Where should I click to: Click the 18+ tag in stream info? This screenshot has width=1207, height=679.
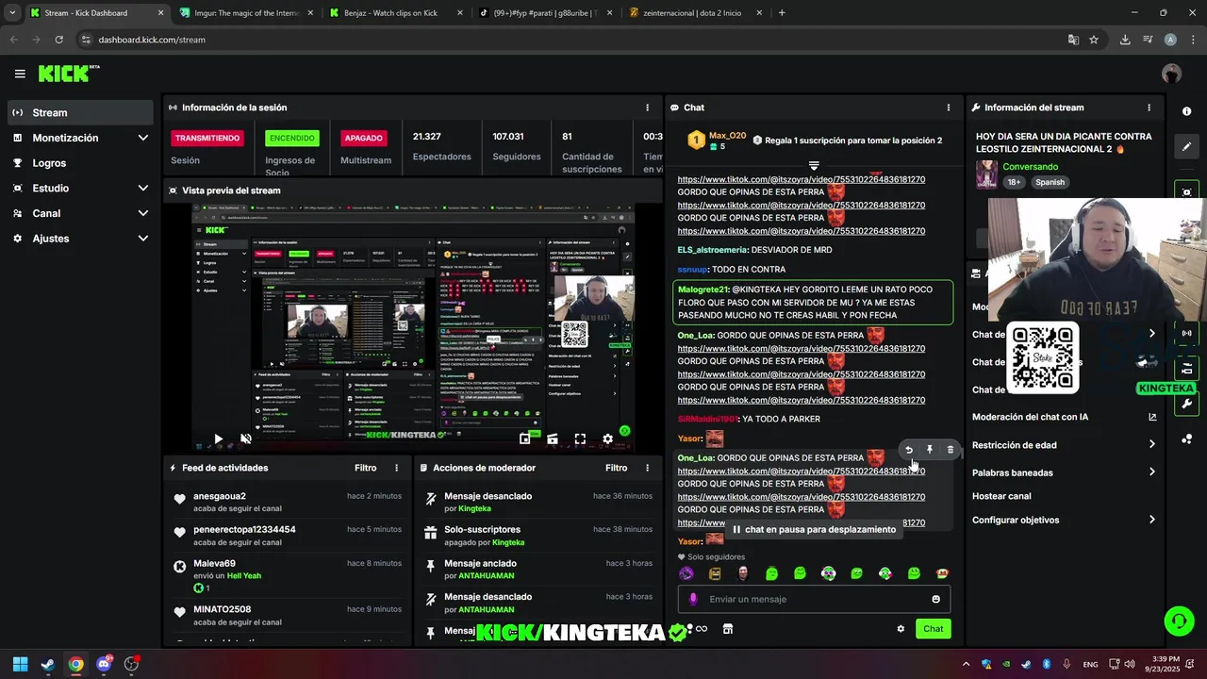(x=1014, y=182)
